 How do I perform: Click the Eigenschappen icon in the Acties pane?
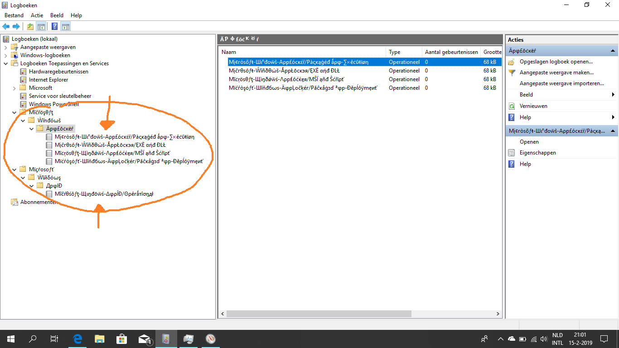pos(513,152)
